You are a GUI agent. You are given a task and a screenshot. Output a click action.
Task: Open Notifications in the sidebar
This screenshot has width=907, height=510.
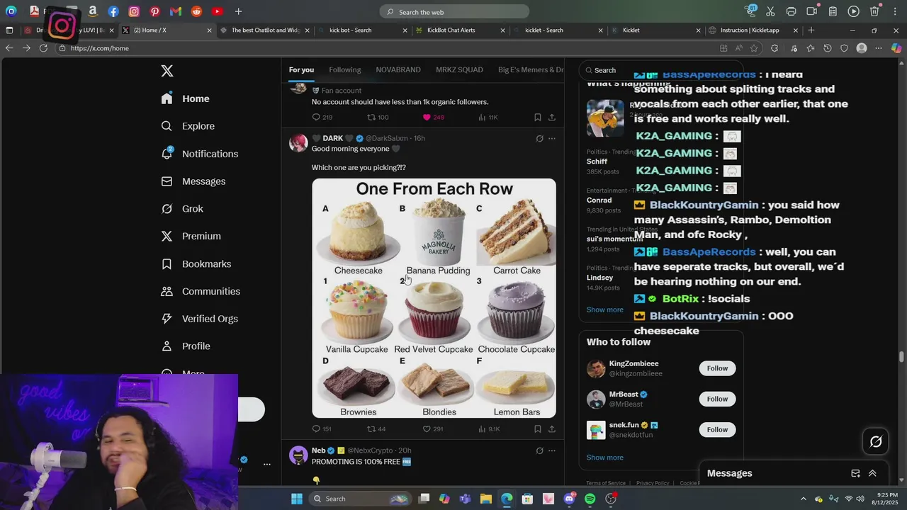[199, 154]
